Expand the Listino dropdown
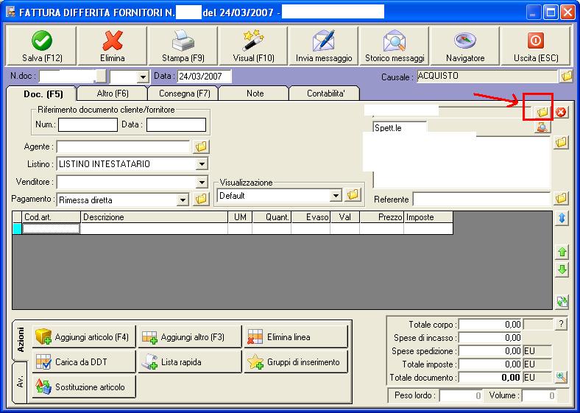Screen dimensions: 580x413 [202, 164]
